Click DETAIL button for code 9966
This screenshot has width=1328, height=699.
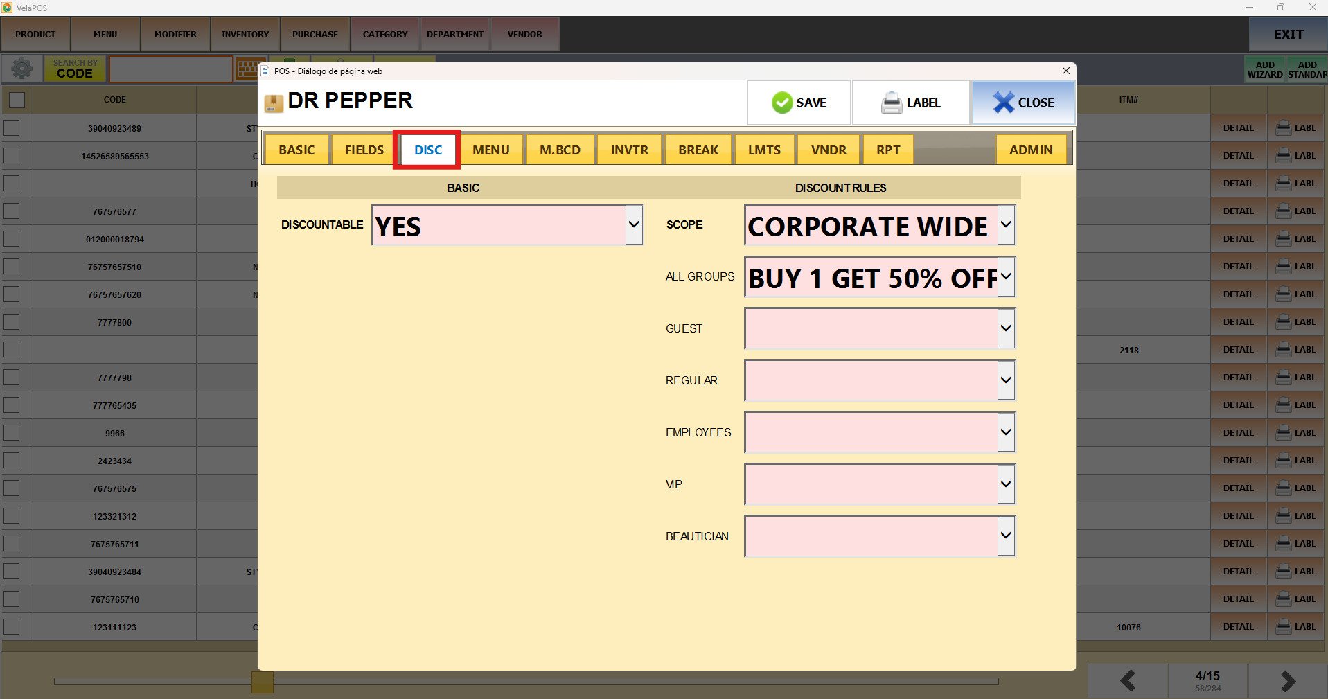[1237, 433]
